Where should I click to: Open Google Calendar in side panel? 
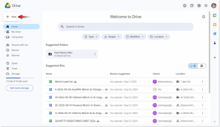coord(215,15)
